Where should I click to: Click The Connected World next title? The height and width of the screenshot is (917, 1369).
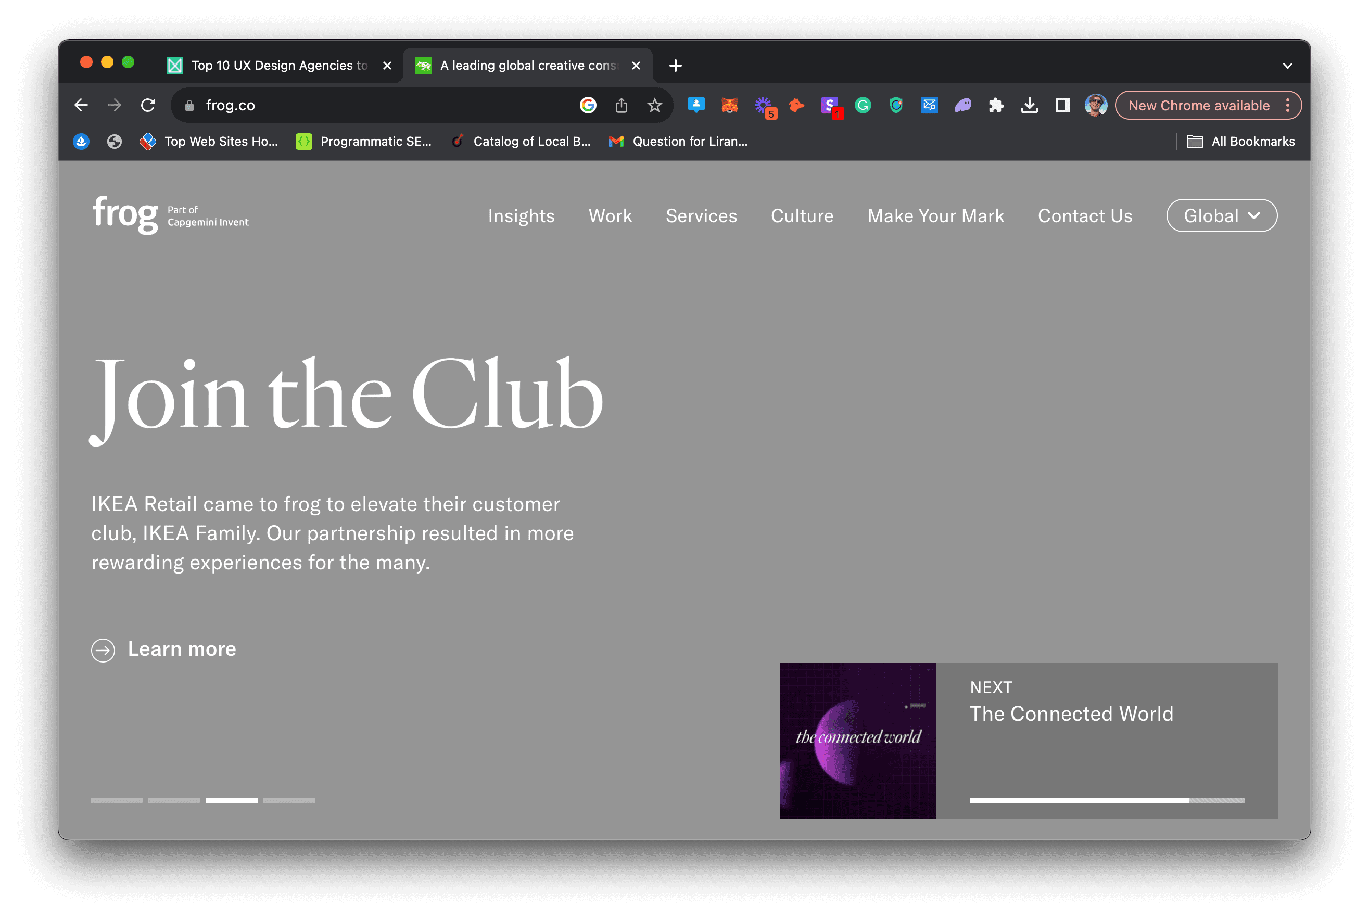coord(1071,714)
